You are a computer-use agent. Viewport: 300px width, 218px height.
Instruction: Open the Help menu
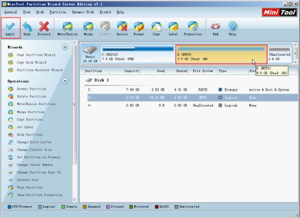coord(120,12)
